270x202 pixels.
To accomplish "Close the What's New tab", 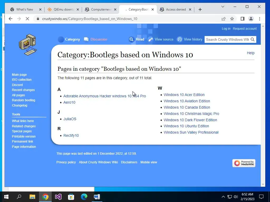I will click(40, 9).
